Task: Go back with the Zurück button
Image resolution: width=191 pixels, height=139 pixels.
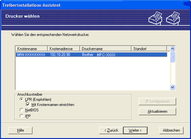Action: [x=111, y=130]
